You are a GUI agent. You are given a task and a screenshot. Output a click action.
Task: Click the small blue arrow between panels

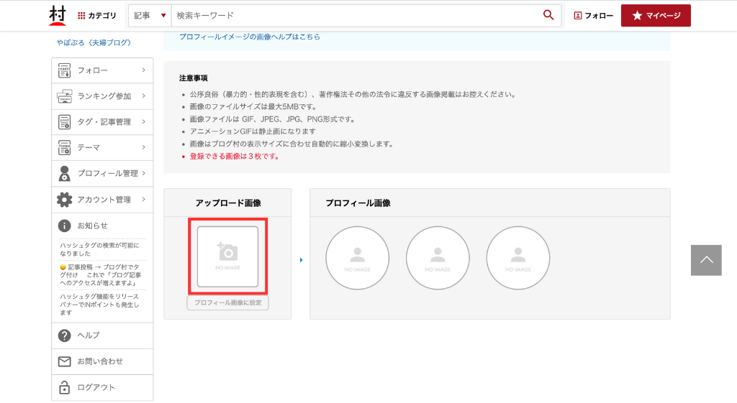[x=302, y=260]
